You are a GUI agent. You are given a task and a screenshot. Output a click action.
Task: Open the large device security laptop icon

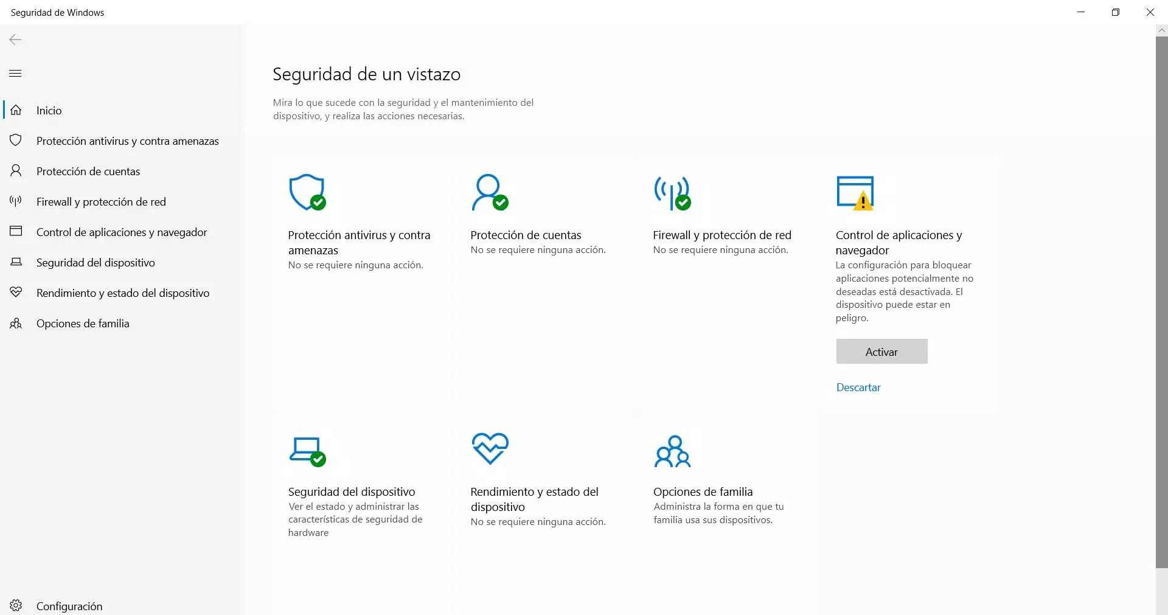pos(307,451)
